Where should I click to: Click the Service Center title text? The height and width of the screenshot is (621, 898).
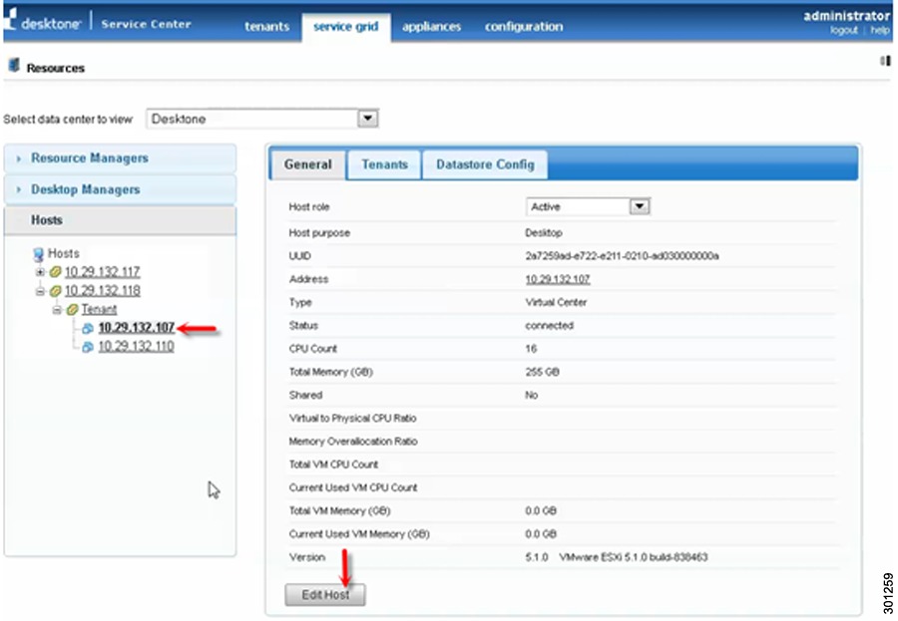[146, 24]
